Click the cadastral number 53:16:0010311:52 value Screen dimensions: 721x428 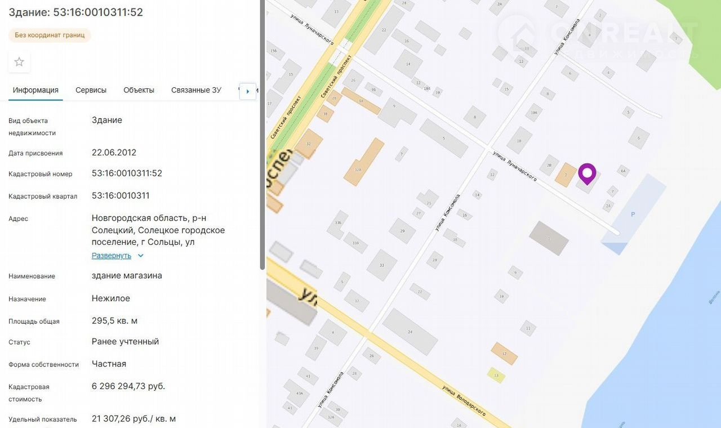coord(127,173)
